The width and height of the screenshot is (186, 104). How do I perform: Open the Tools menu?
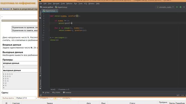pos(81,3)
